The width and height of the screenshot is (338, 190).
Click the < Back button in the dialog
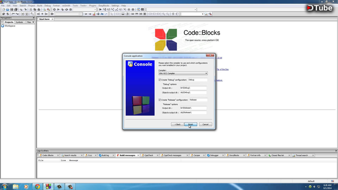[177, 125]
